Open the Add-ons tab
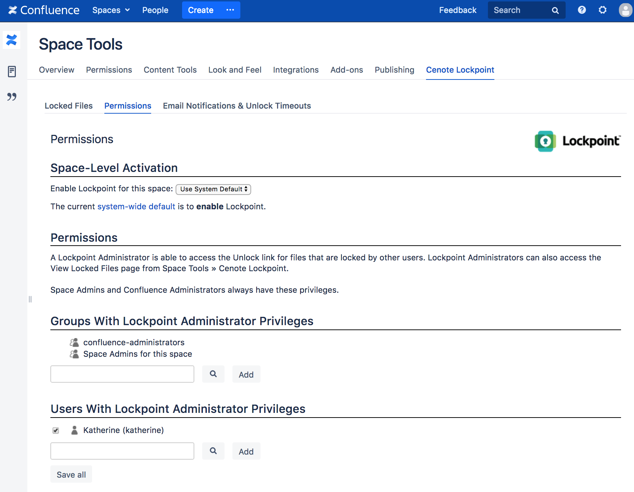Image resolution: width=634 pixels, height=492 pixels. [347, 70]
